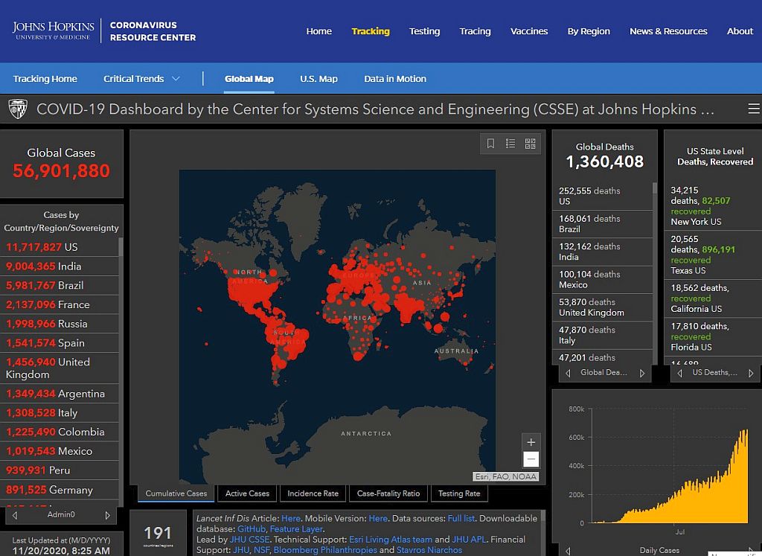Open the dashboard hamburger menu

click(x=754, y=109)
